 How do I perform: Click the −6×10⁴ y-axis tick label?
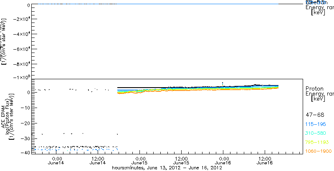[21, 49]
